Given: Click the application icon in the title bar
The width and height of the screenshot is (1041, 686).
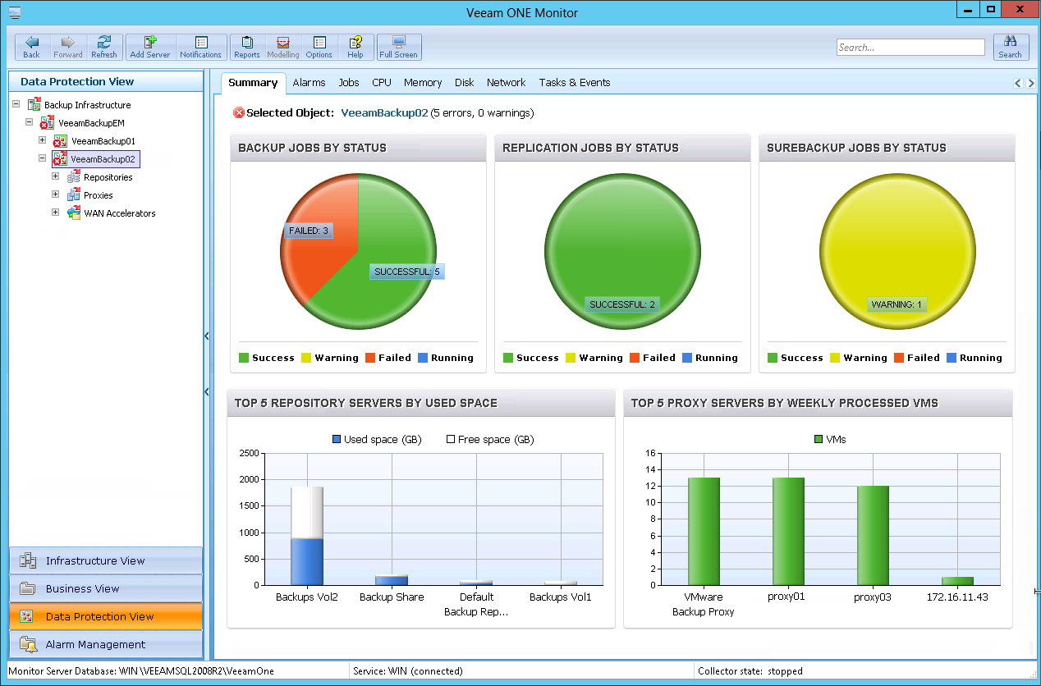Looking at the screenshot, I should pos(14,12).
